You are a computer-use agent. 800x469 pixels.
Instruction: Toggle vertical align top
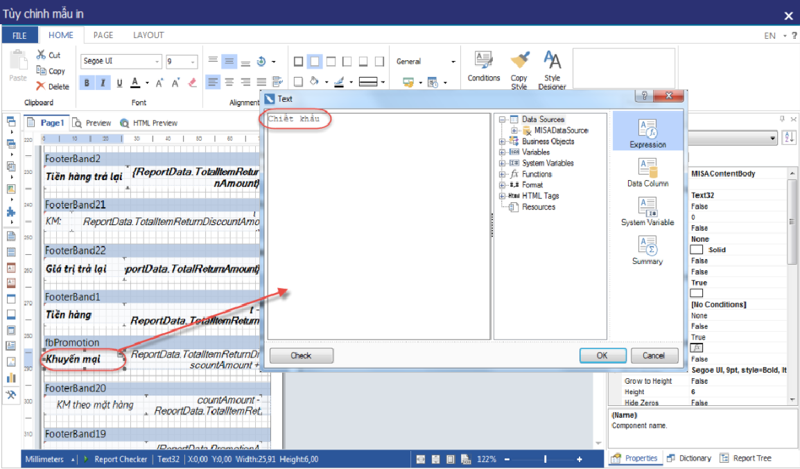click(213, 61)
